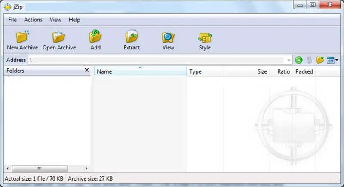This screenshot has height=187, width=344.
Task: Click the 'Archive size: 27 KB' status text
Action: [90, 179]
